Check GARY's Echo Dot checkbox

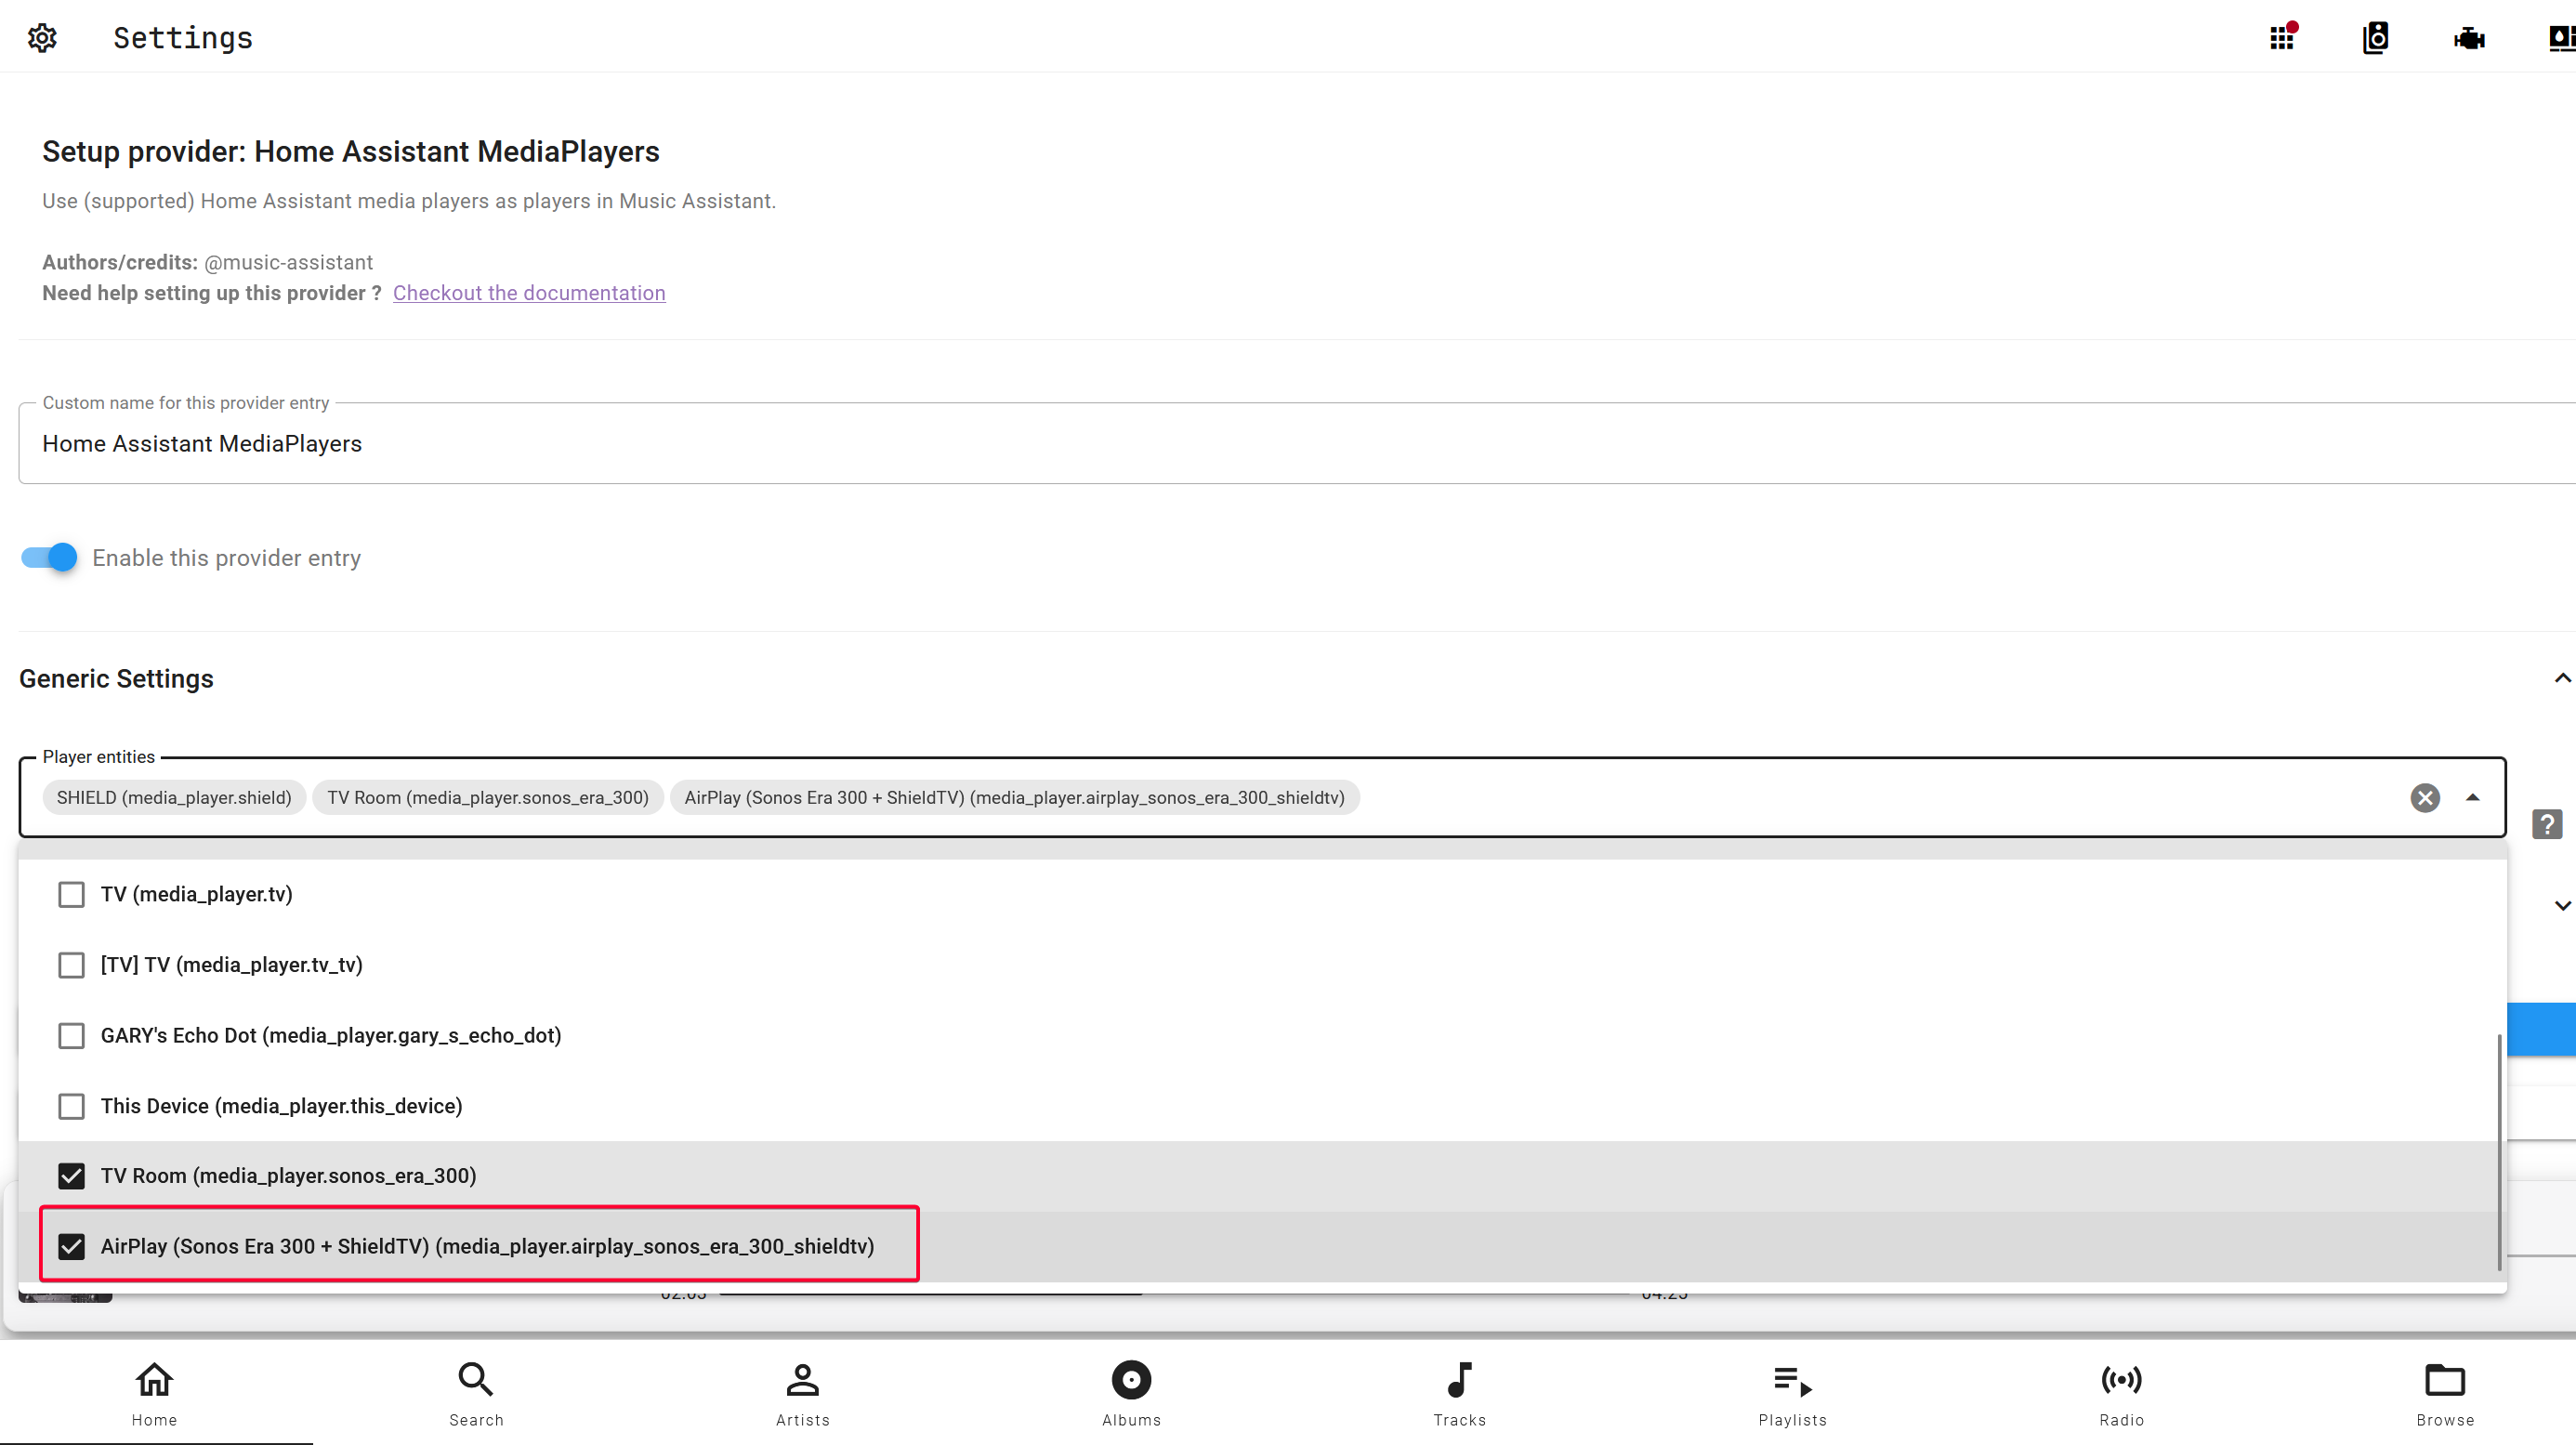point(71,1035)
